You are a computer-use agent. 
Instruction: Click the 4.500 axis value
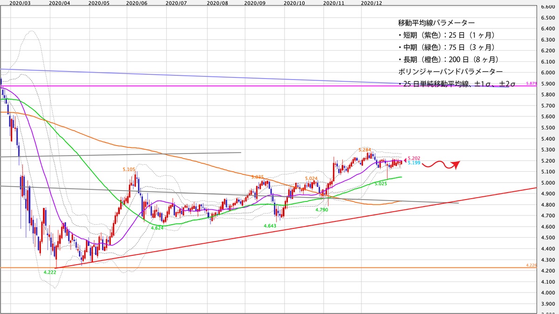(x=547, y=238)
